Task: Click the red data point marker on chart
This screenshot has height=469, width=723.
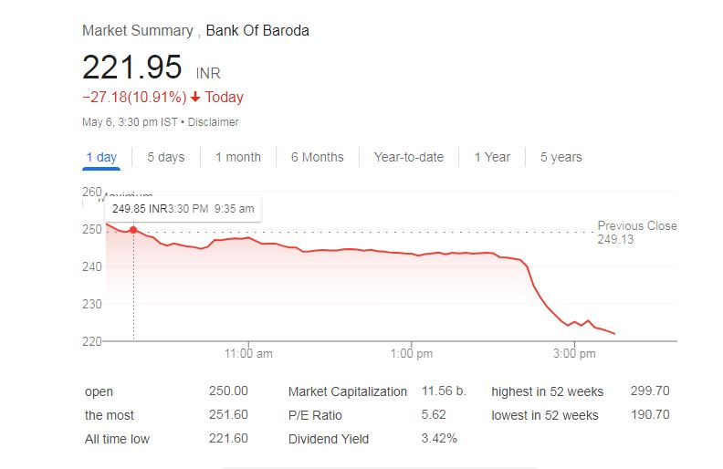Action: click(133, 230)
